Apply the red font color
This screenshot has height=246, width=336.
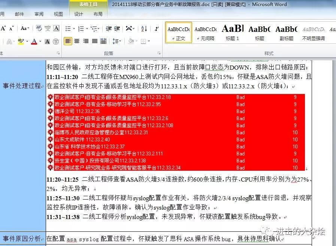pos(34,41)
